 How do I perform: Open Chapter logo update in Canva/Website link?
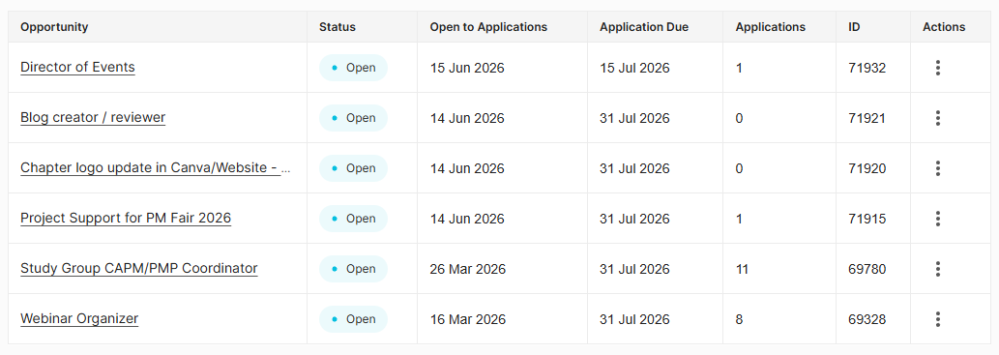(156, 168)
